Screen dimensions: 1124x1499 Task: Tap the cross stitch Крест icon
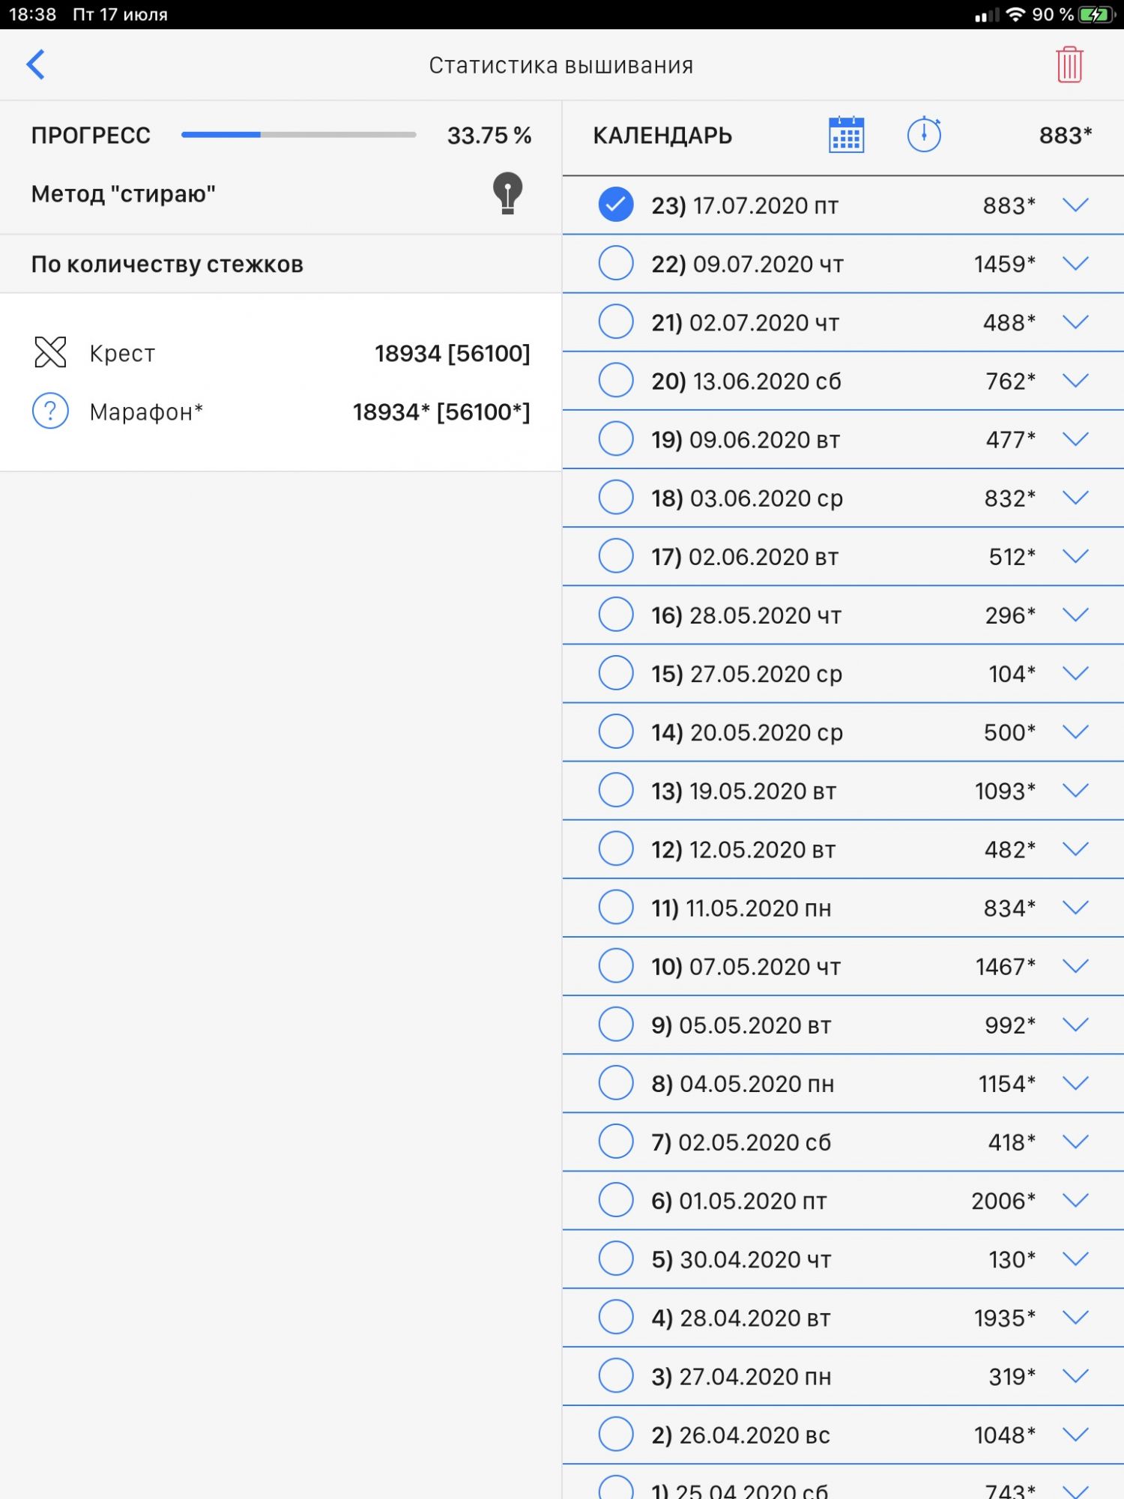[x=50, y=352]
